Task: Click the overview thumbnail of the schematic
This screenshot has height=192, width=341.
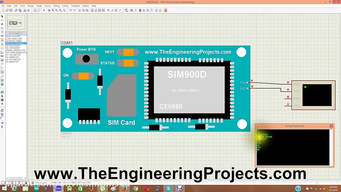Action: [x=16, y=22]
